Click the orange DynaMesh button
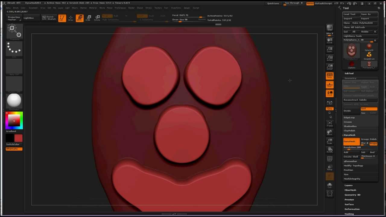 tap(351, 142)
